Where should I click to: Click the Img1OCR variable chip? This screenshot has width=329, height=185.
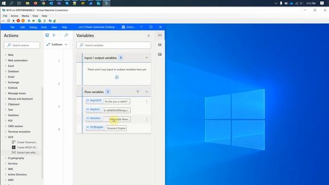[94, 101]
